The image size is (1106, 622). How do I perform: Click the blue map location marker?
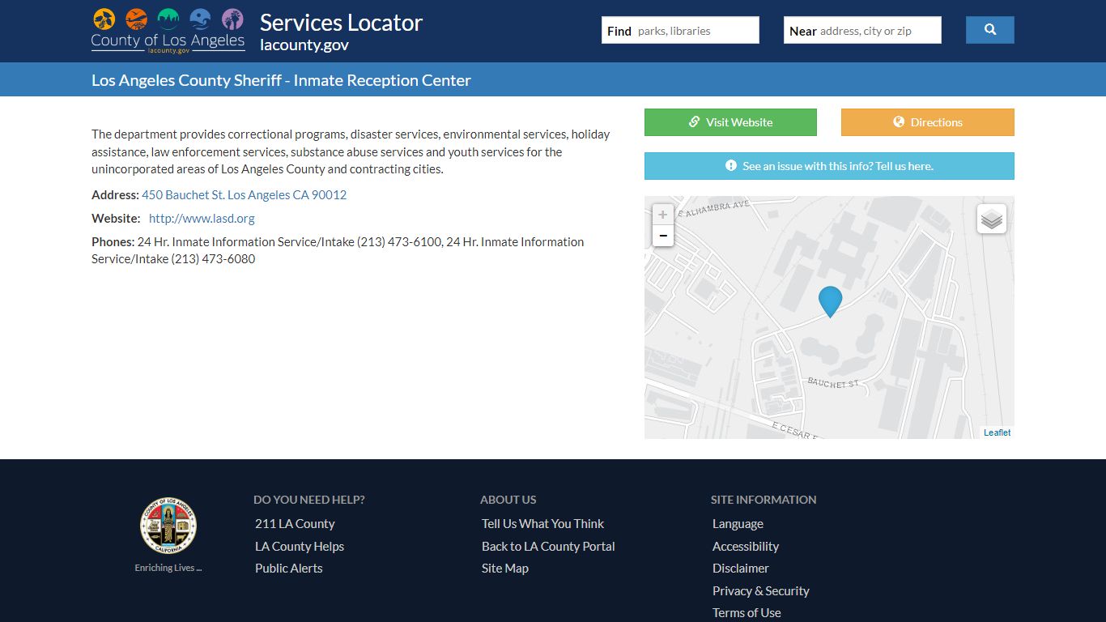coord(830,301)
